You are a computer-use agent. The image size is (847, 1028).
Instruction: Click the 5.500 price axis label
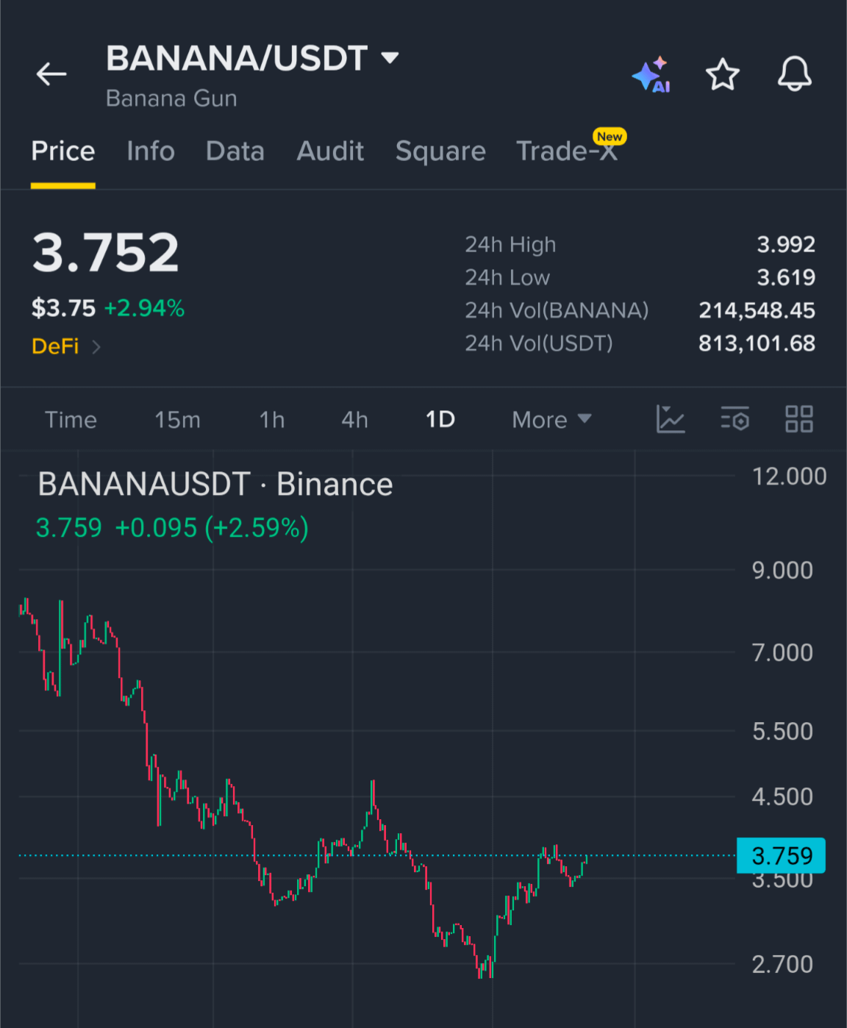click(x=782, y=732)
